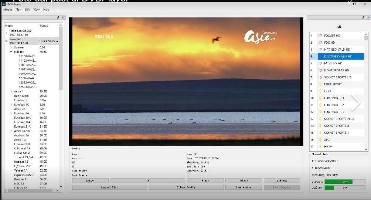Open the Media menu
Screen dimensions: 371x200
click(7, 10)
